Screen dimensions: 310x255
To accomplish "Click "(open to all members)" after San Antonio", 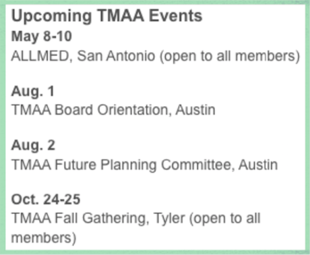I will tap(230, 57).
